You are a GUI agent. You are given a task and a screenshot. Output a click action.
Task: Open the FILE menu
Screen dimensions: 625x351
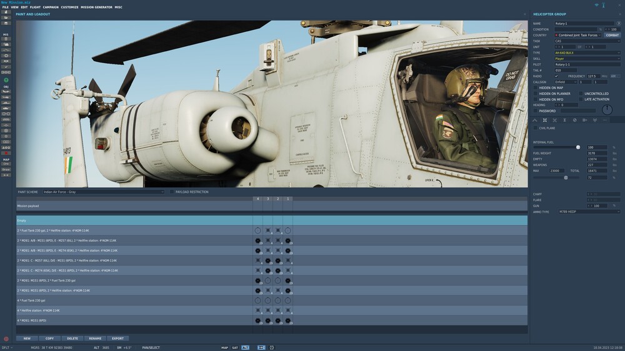pos(5,7)
